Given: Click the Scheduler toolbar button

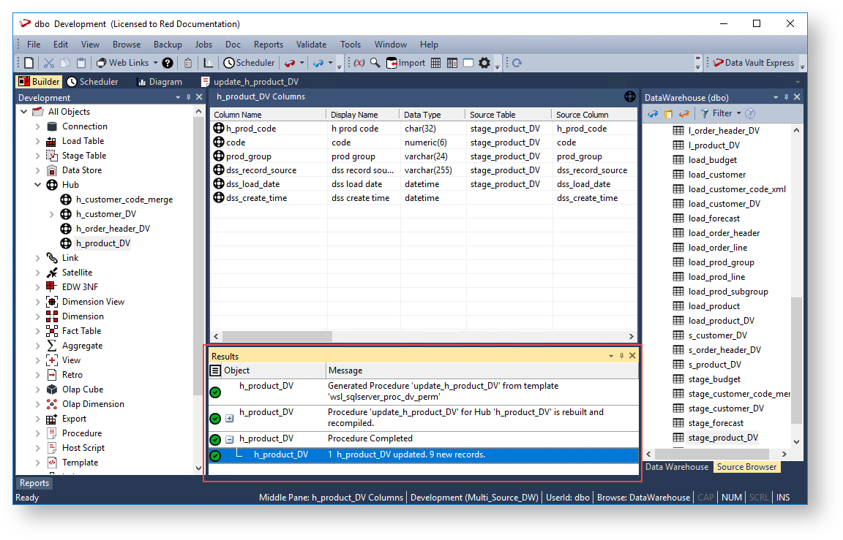Looking at the screenshot, I should 250,63.
